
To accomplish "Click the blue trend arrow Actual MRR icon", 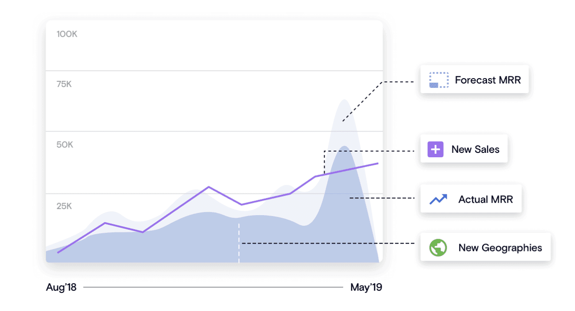I will (438, 199).
